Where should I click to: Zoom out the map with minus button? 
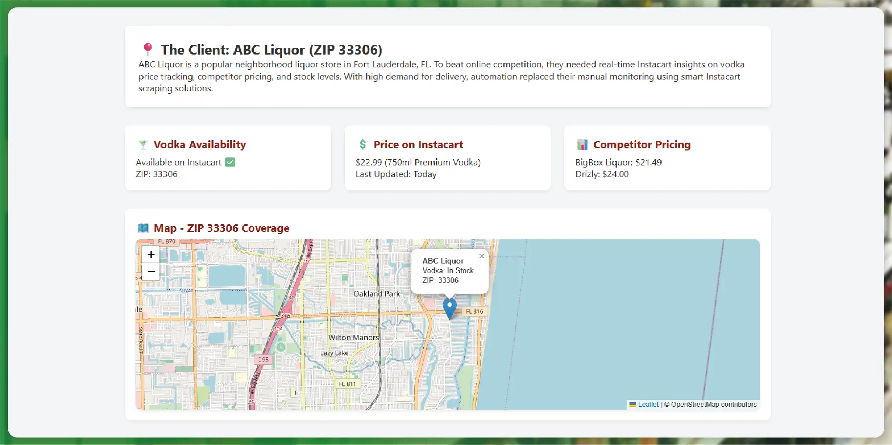[151, 271]
